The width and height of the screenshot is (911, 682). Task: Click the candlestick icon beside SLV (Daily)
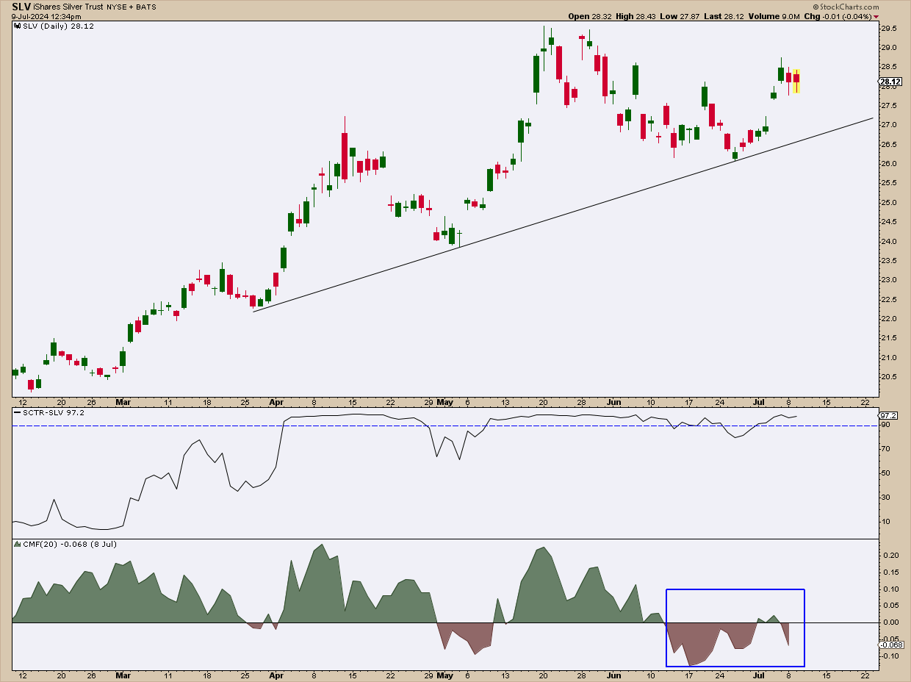18,26
